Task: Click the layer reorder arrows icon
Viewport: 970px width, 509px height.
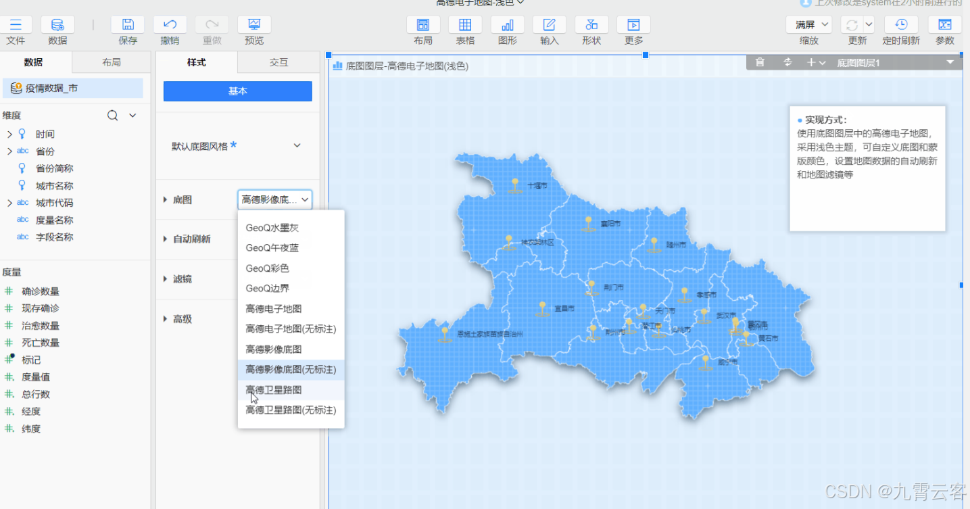Action: [787, 62]
